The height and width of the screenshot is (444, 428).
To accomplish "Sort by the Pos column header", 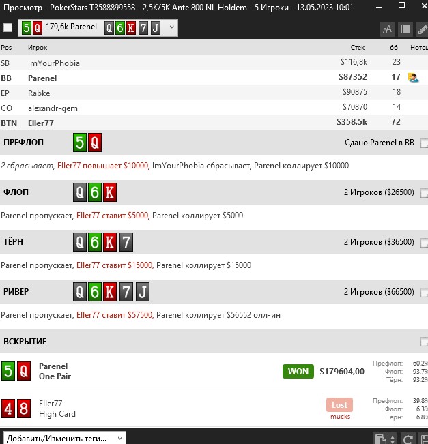I will [x=6, y=48].
